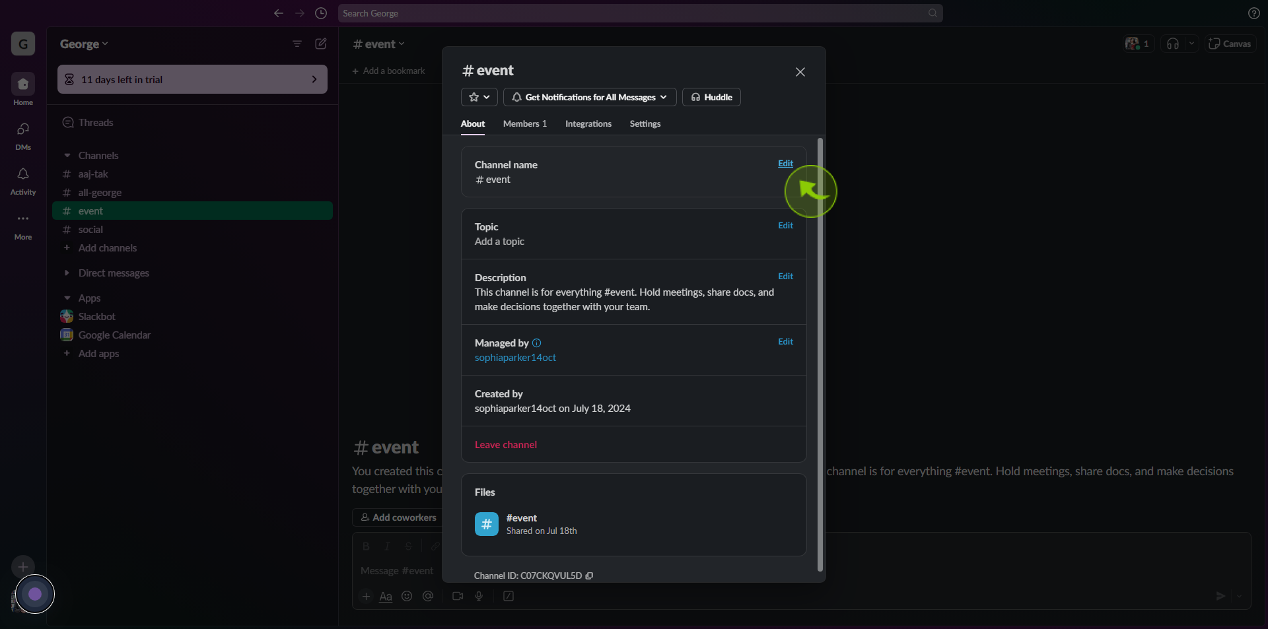Switch to the Members 1 tab
1268x629 pixels.
525,124
